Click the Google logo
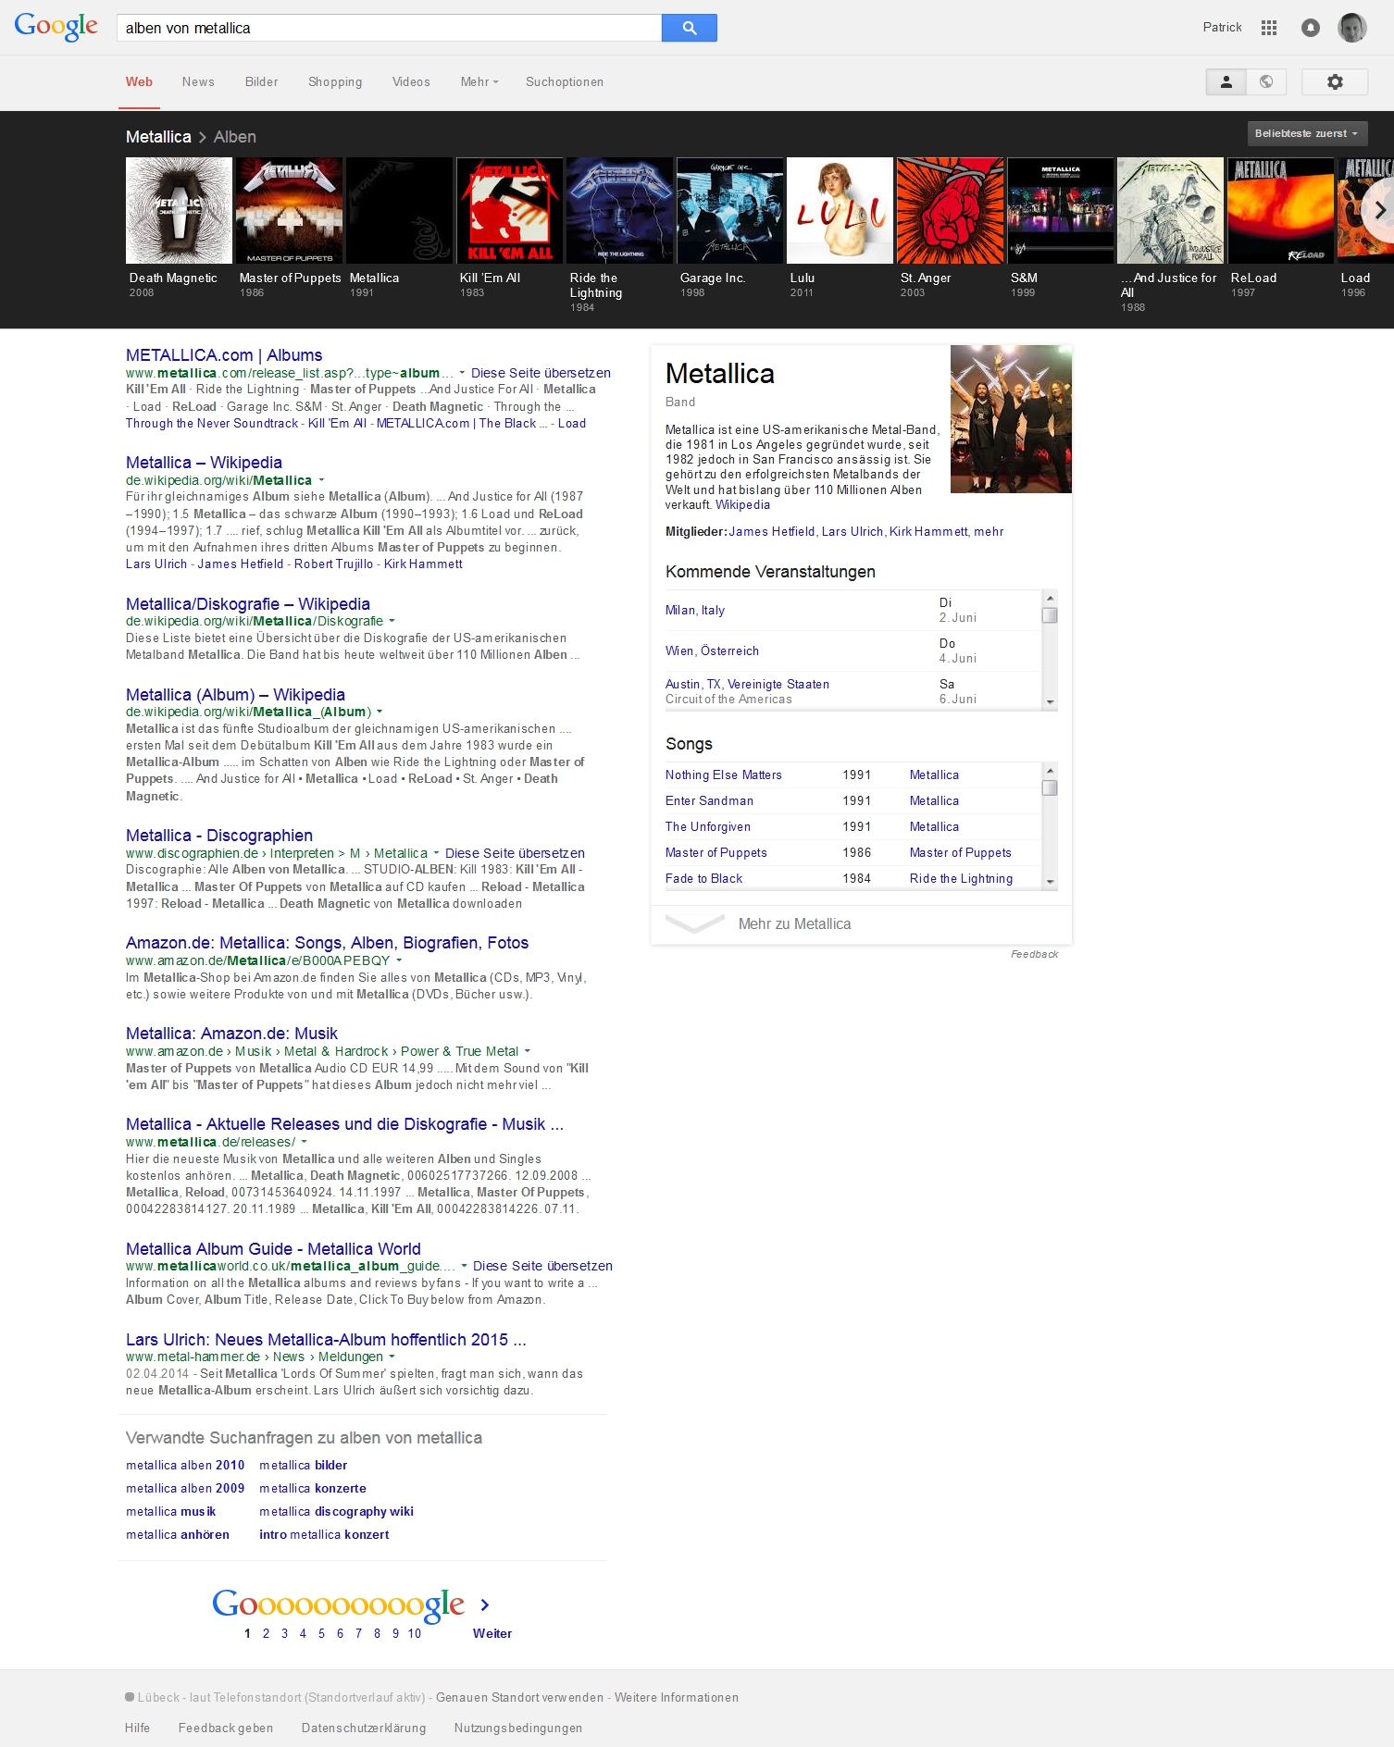 point(56,27)
